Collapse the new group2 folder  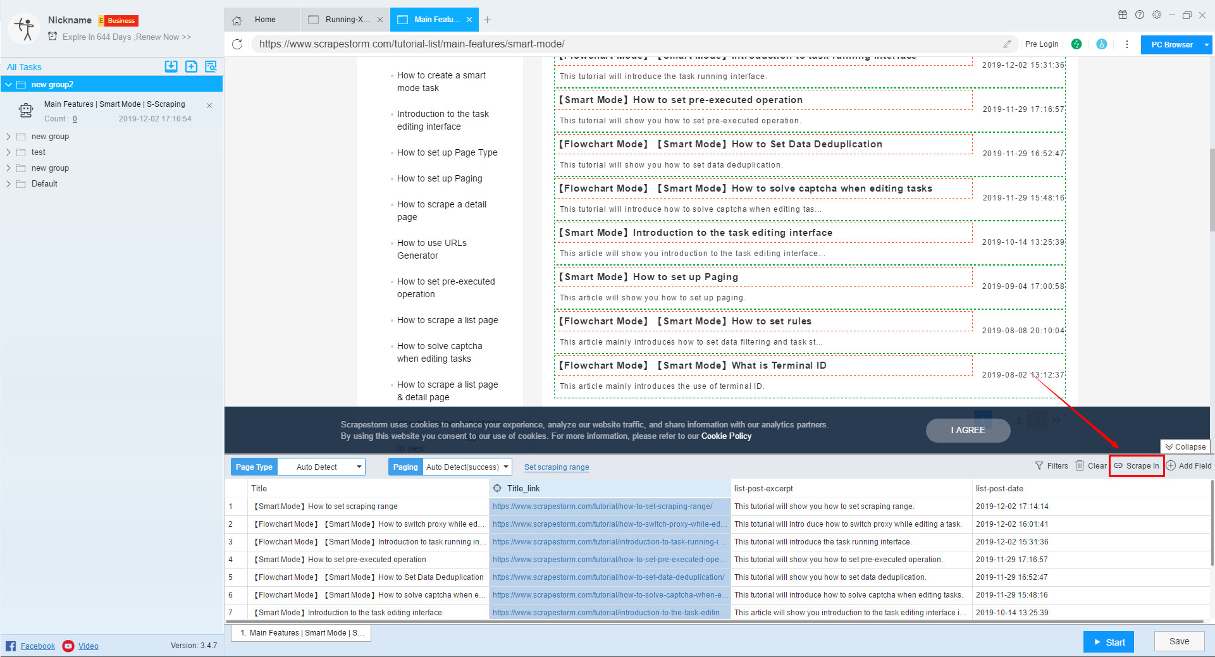click(8, 85)
